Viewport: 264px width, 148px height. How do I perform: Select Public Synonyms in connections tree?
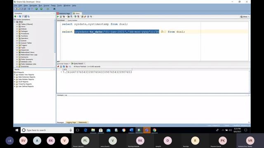pos(27,60)
